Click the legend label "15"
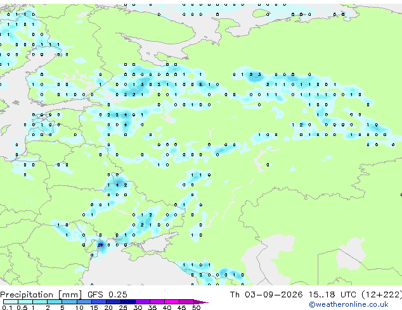The height and width of the screenshot is (310, 402). pos(94,307)
